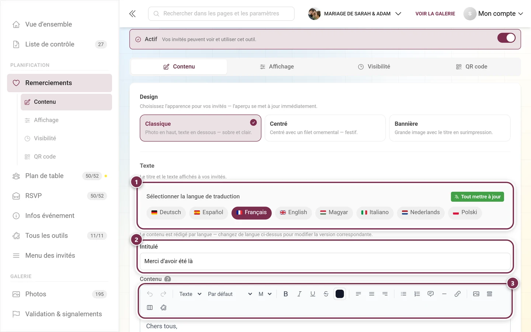
Task: Apply strikethrough formatting
Action: (x=326, y=294)
